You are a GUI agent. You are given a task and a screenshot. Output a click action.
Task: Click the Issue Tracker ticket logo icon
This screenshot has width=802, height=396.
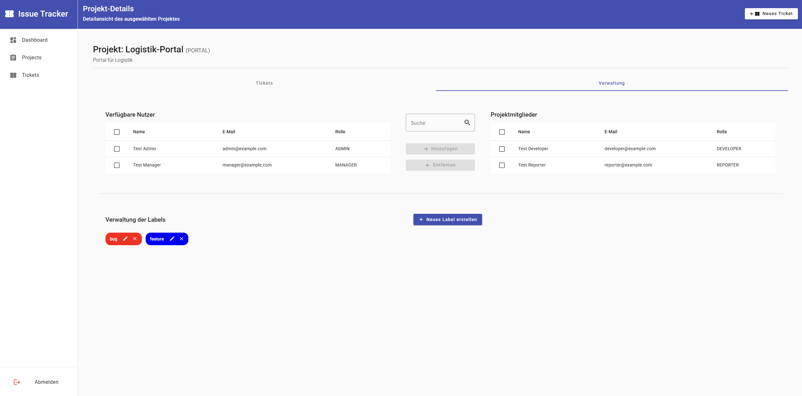9,14
